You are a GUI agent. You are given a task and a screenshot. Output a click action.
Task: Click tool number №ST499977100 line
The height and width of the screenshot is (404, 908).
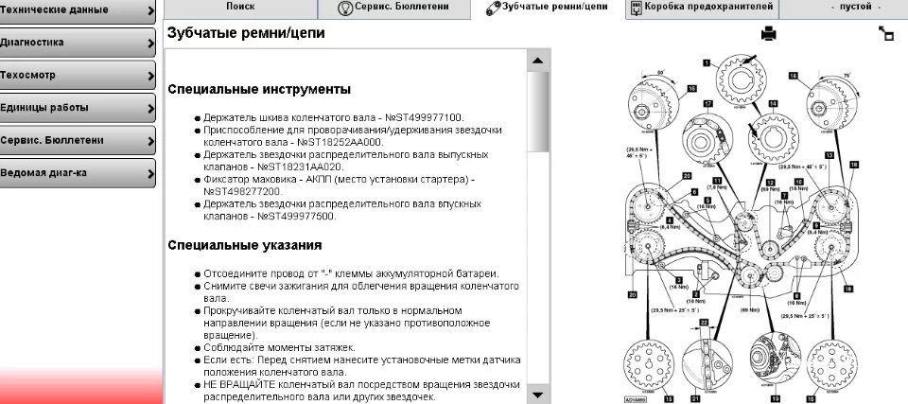pos(334,117)
